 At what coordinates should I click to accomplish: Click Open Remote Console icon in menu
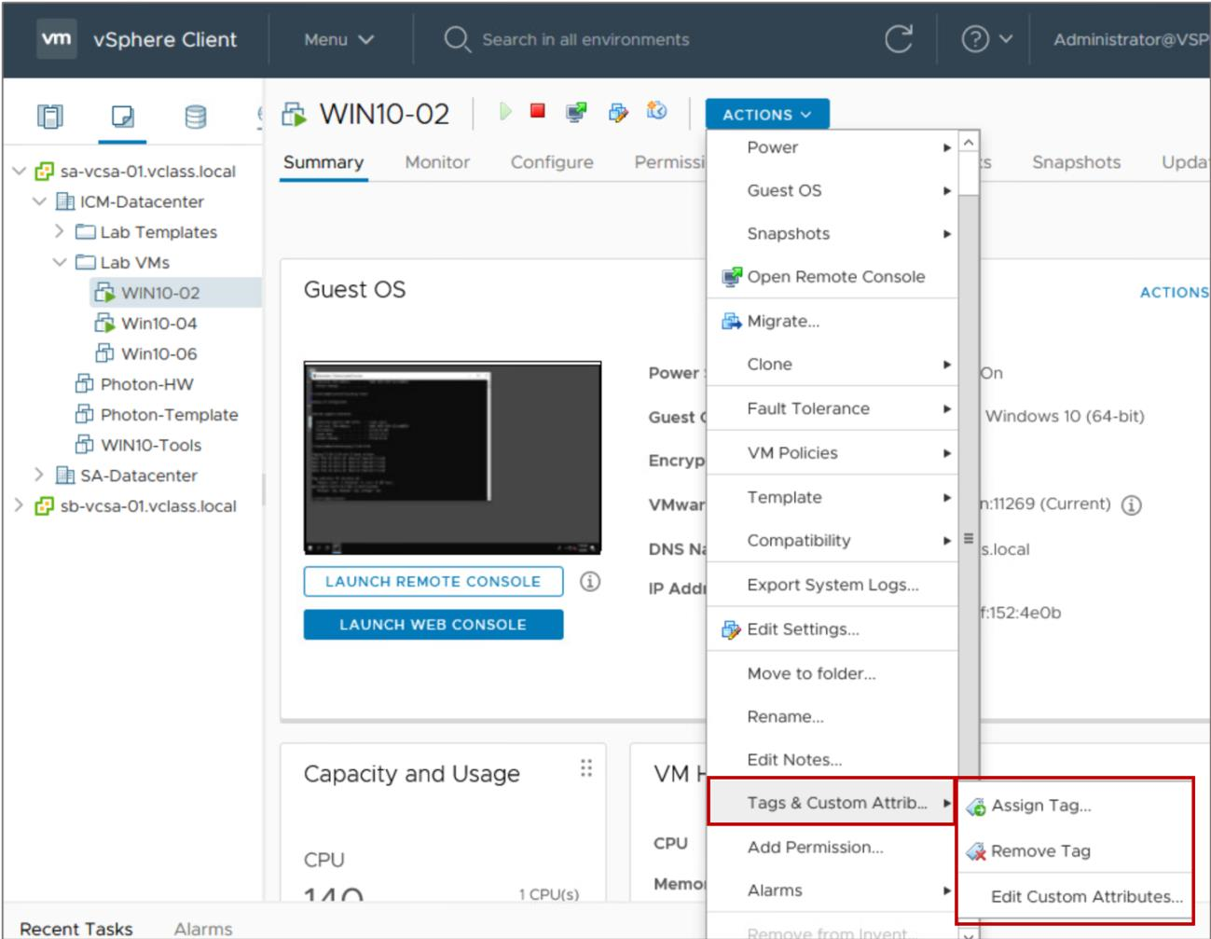[x=732, y=277]
